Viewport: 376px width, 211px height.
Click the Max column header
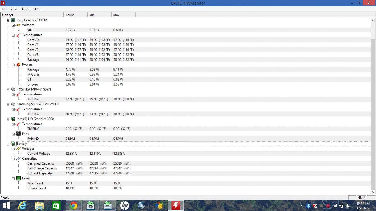pyautogui.click(x=123, y=15)
